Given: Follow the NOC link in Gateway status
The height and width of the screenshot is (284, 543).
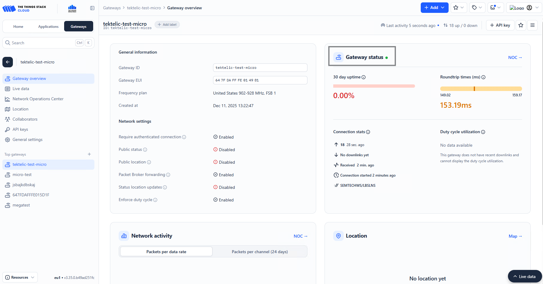Looking at the screenshot, I should [x=515, y=57].
